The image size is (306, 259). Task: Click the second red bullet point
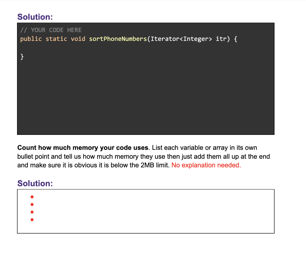tap(32, 204)
